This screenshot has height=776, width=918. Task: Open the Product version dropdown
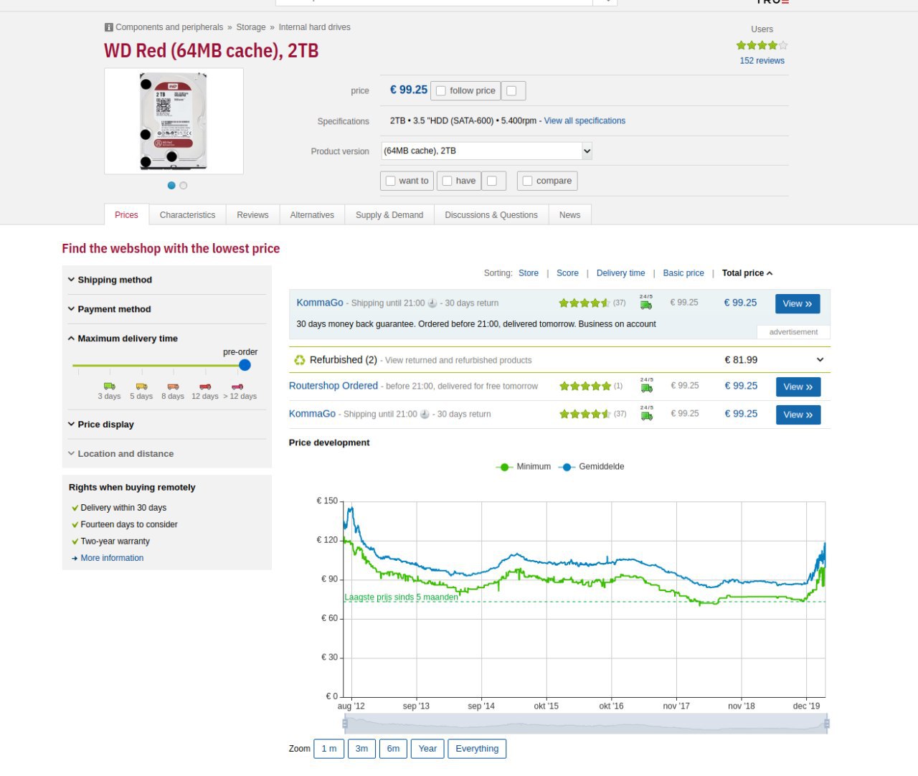pyautogui.click(x=487, y=151)
